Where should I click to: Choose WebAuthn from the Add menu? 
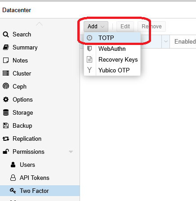(x=112, y=49)
